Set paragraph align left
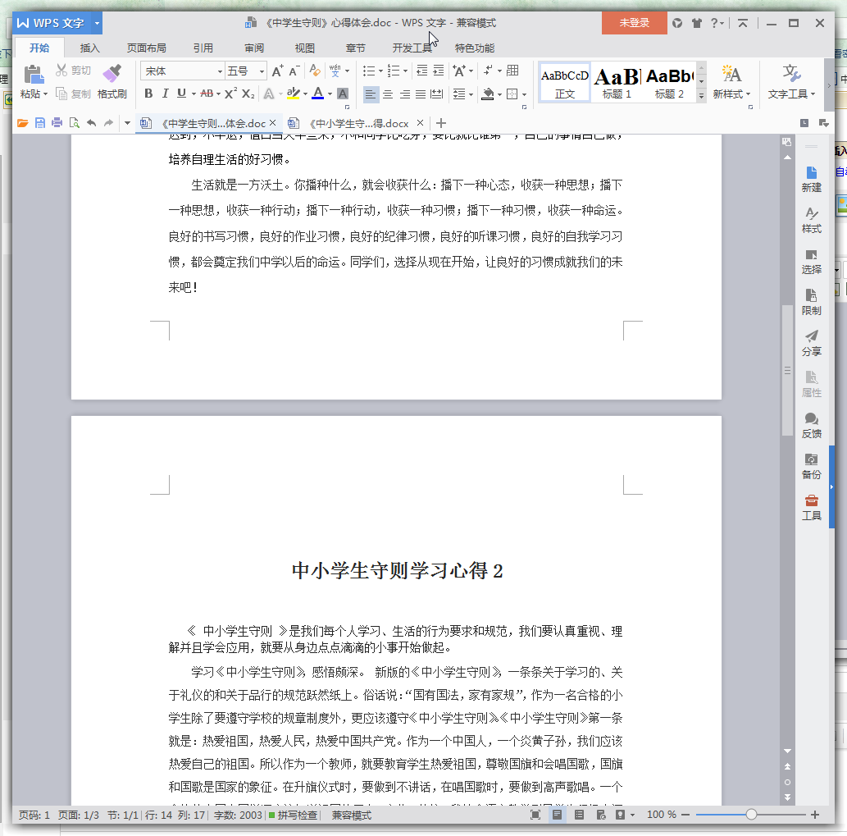Screen dimensions: 847x836 (x=371, y=94)
